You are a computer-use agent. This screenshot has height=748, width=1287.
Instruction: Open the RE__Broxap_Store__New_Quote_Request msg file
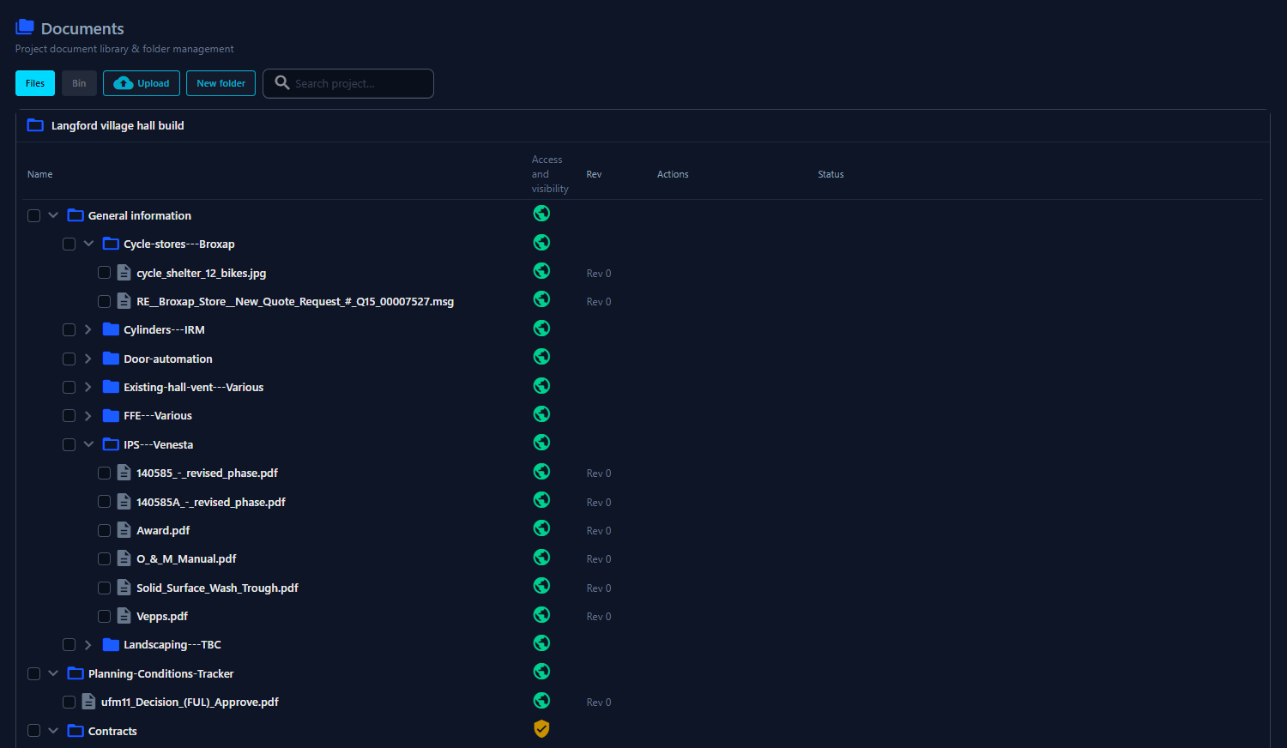click(295, 301)
